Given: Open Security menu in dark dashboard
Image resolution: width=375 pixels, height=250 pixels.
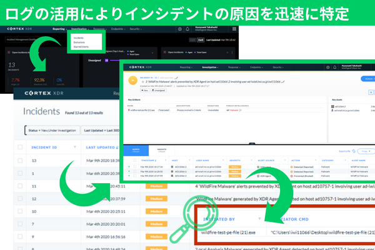Looking at the screenshot, I should click(x=136, y=29).
